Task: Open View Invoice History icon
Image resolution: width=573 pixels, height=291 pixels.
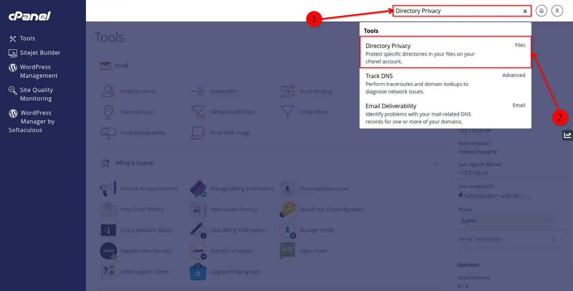Action: click(198, 209)
